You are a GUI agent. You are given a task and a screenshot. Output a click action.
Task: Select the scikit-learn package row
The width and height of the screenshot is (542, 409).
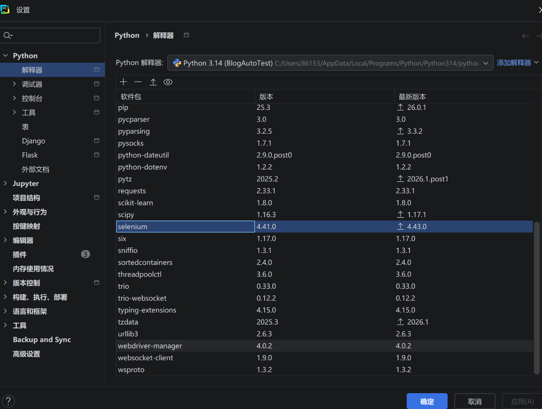[324, 203]
